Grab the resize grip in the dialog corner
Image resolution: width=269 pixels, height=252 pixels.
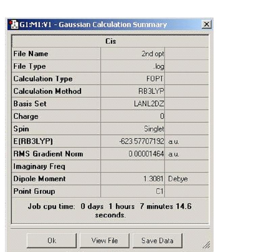point(206,245)
